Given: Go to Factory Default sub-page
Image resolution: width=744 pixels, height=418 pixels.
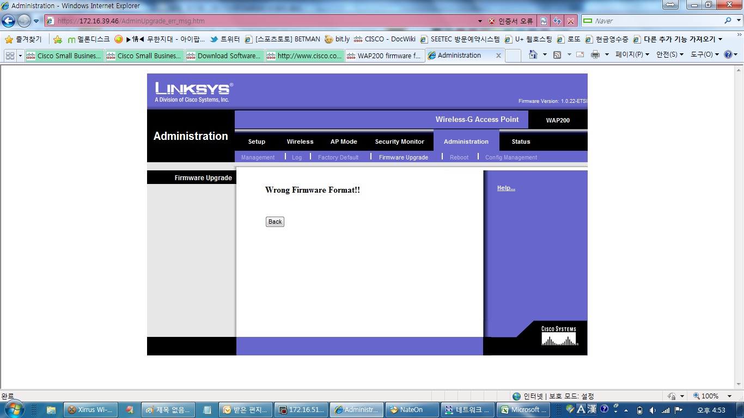Looking at the screenshot, I should coord(338,157).
